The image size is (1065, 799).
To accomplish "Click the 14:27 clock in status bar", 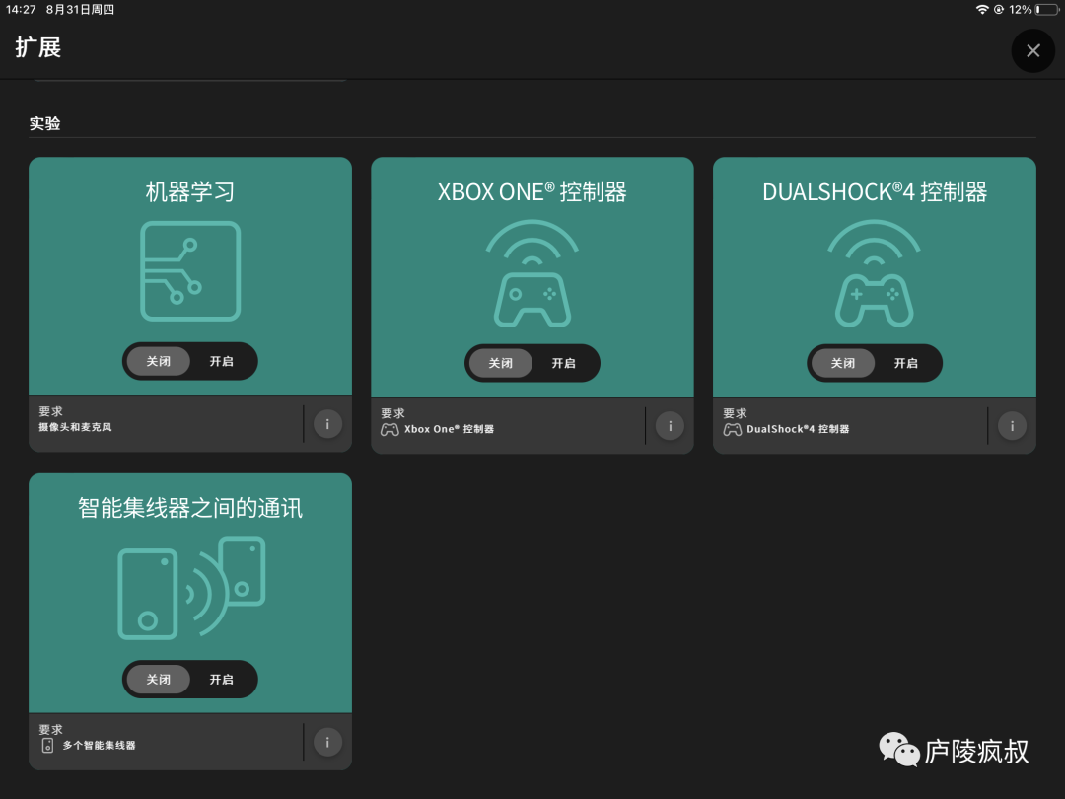I will click(21, 10).
